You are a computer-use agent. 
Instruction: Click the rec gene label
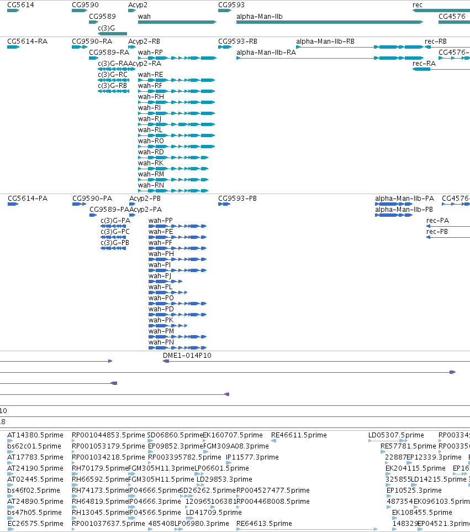tap(418, 5)
